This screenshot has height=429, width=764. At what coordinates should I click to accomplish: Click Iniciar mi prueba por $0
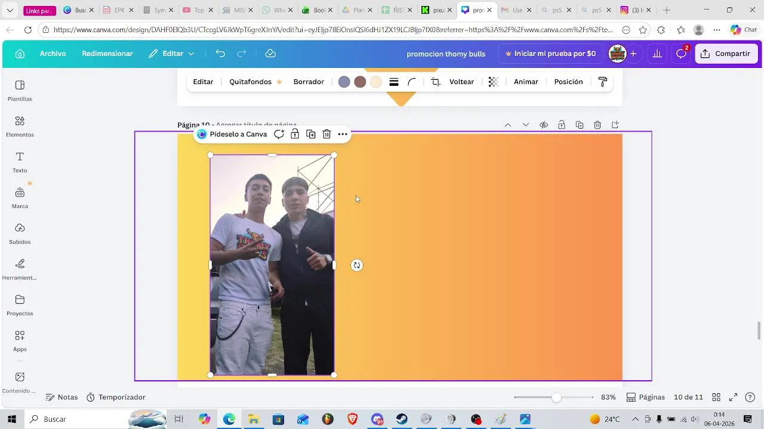550,54
